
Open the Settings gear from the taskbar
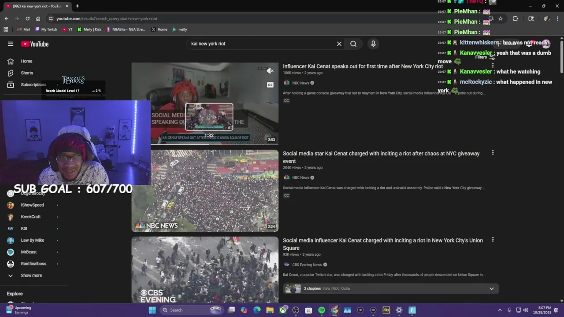tap(399, 310)
